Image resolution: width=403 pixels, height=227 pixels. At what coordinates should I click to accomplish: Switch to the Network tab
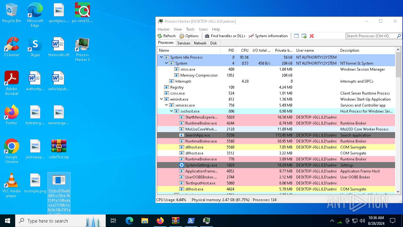pyautogui.click(x=200, y=43)
